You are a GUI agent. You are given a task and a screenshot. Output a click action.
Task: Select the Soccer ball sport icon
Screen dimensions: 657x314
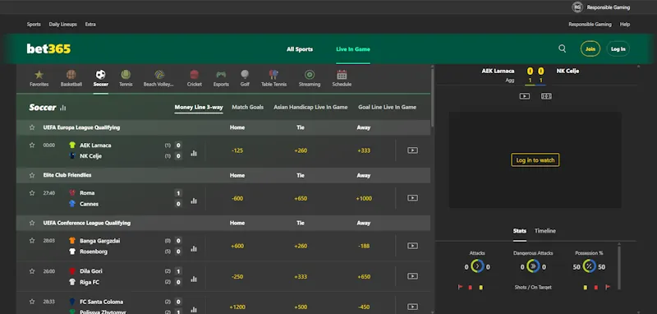click(100, 75)
